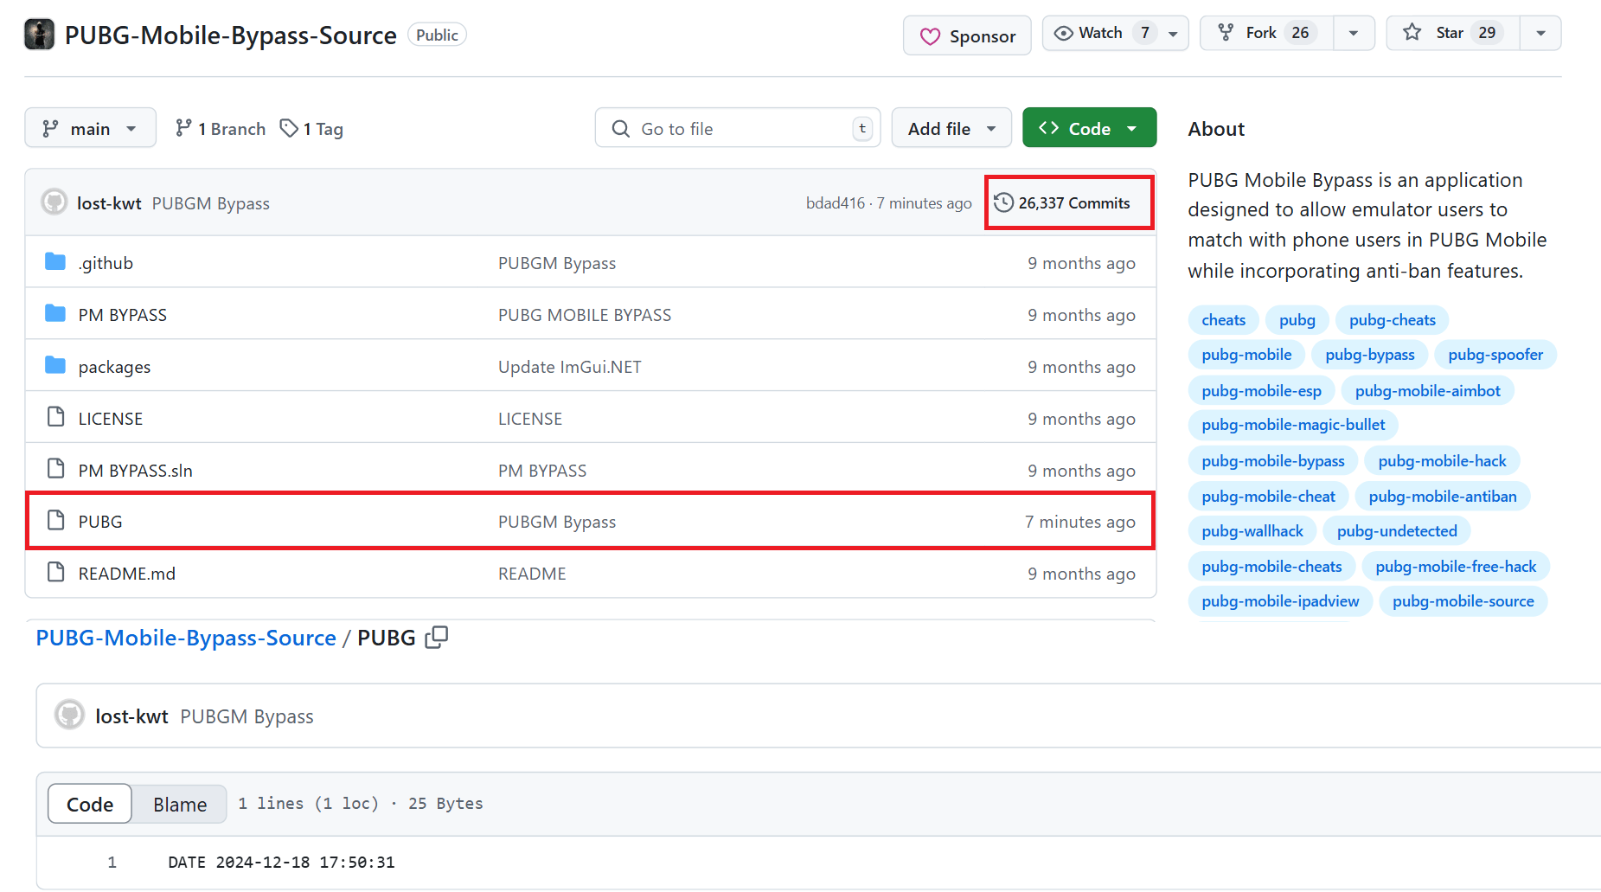1601x892 pixels.
Task: Click the tag icon beside 1 Tag
Action: pyautogui.click(x=288, y=127)
